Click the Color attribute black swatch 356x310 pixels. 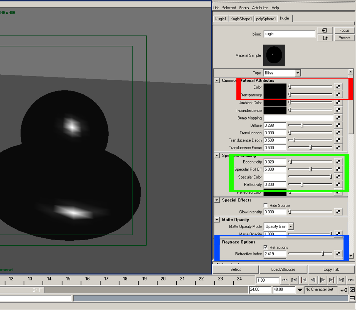tap(275, 87)
